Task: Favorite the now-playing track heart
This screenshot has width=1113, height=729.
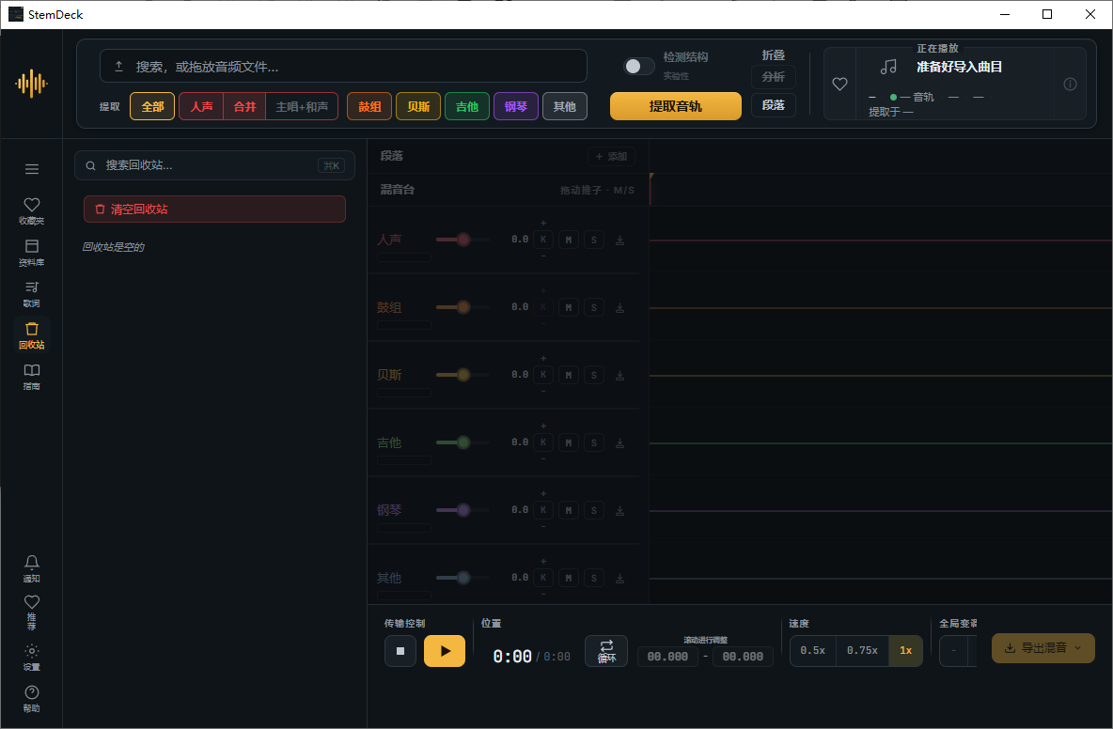Action: coord(839,84)
